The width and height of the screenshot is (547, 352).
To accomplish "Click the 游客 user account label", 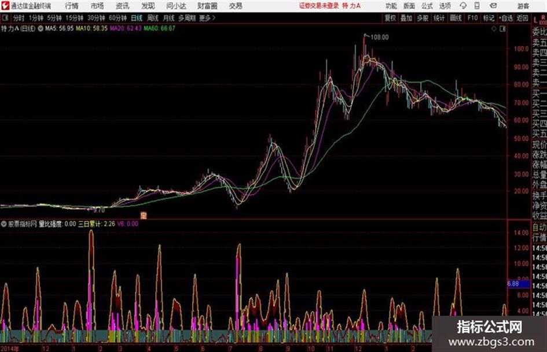I will tap(523, 6).
